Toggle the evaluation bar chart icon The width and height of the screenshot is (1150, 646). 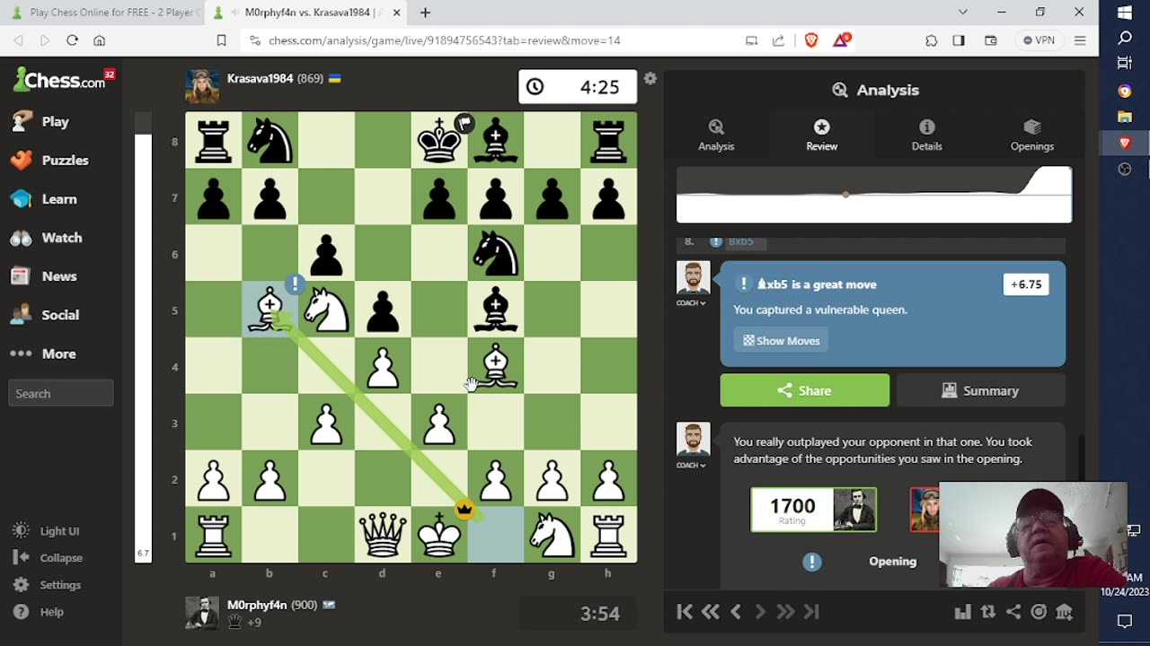coord(963,612)
